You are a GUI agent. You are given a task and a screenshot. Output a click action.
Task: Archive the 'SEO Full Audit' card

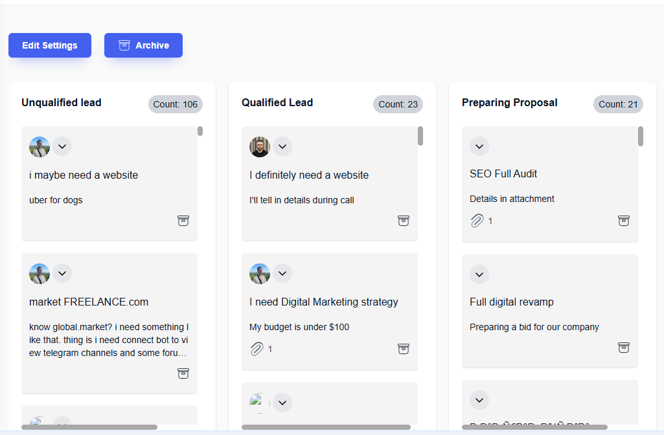[x=624, y=221]
